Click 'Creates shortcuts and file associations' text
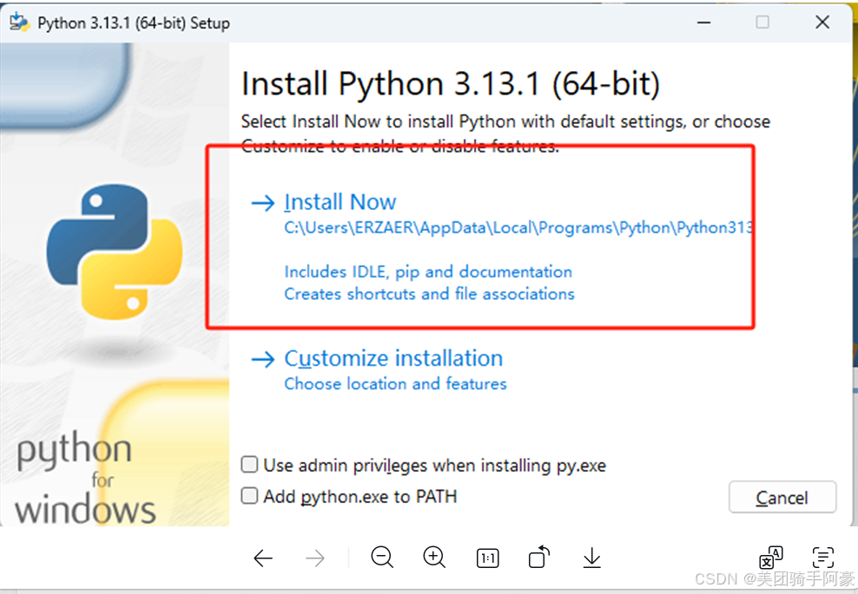 [x=429, y=294]
